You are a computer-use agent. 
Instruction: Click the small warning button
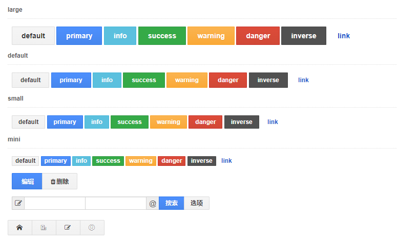coord(169,122)
